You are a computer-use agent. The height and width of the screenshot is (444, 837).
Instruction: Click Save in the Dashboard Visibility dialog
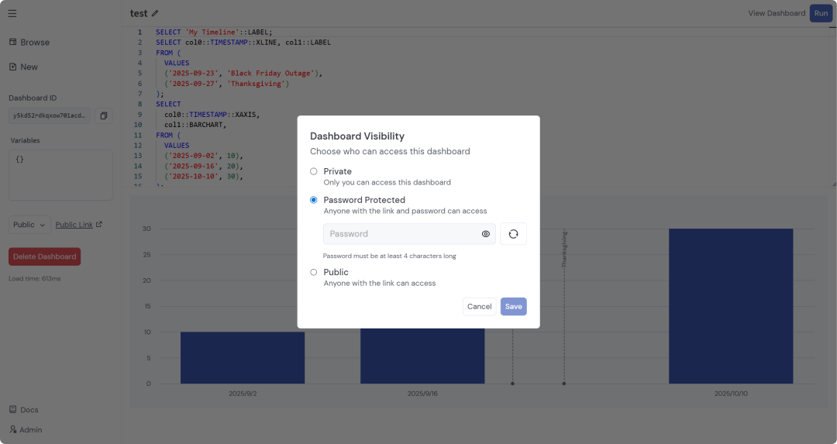tap(513, 307)
